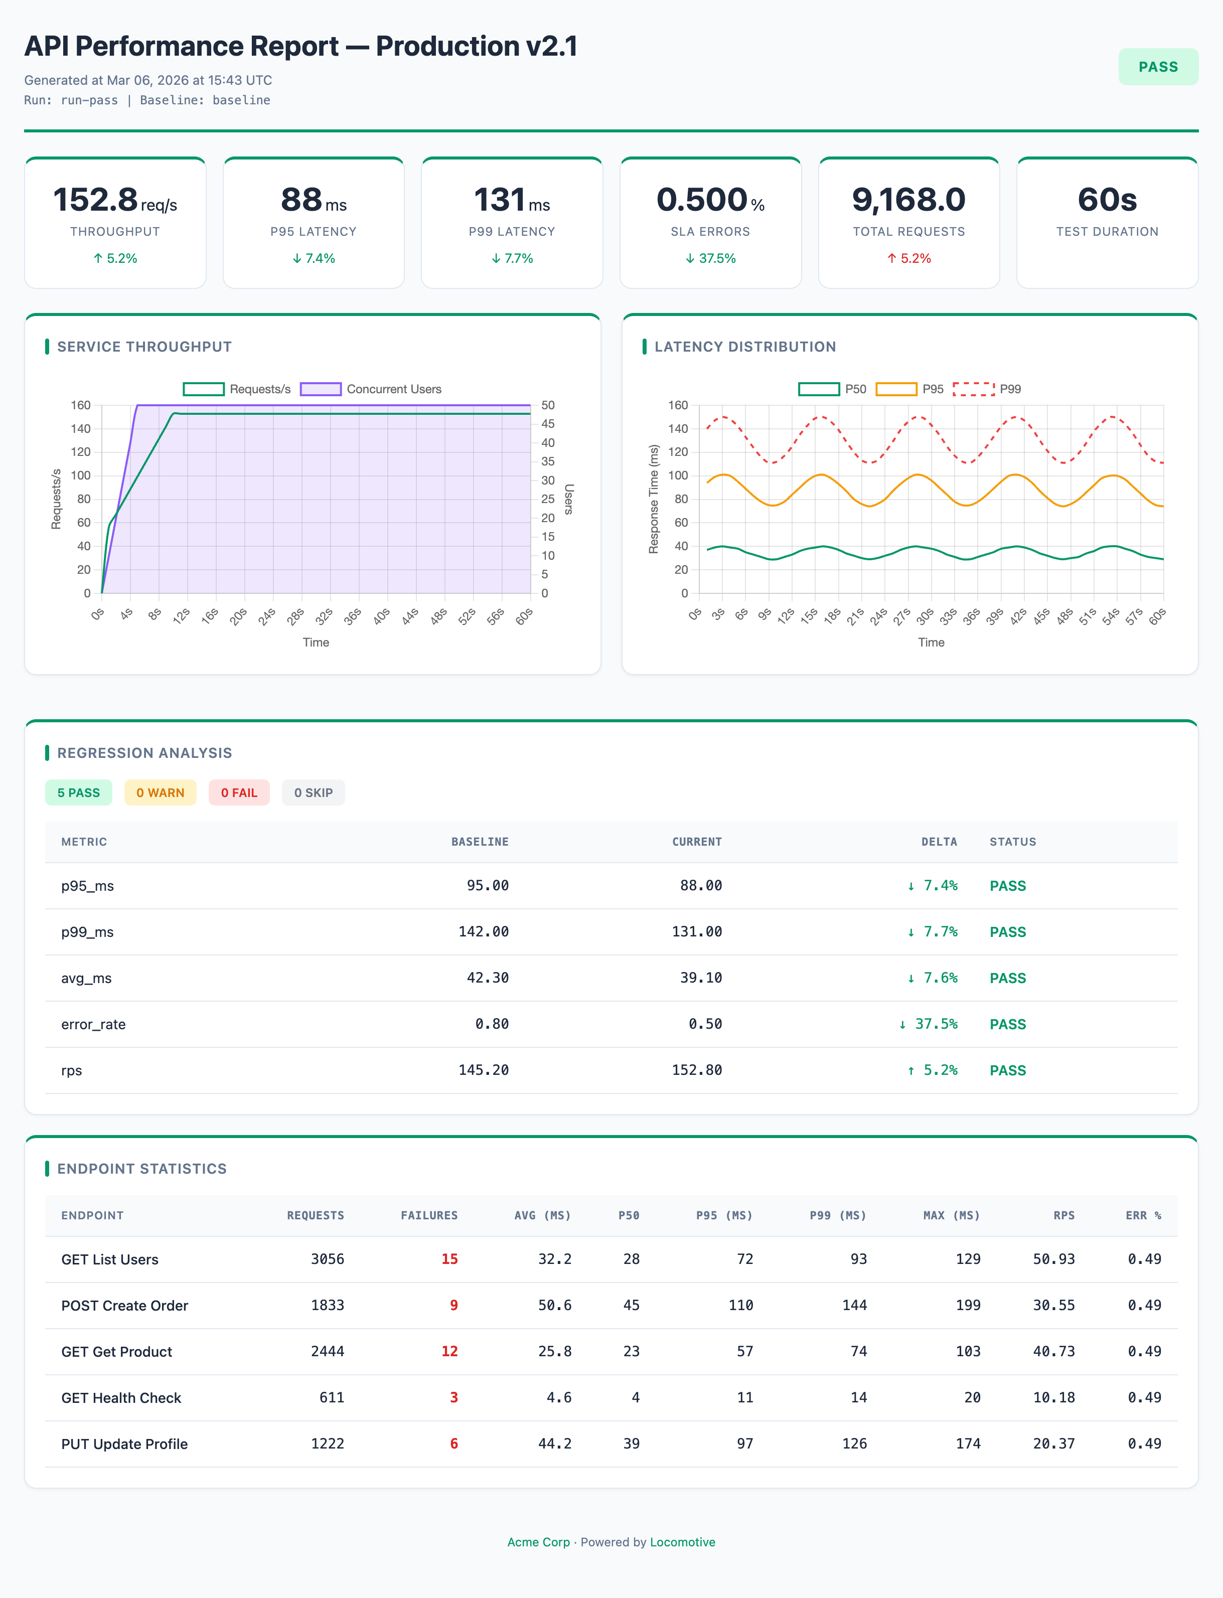Hide the P95 series via its chart legend

point(896,389)
